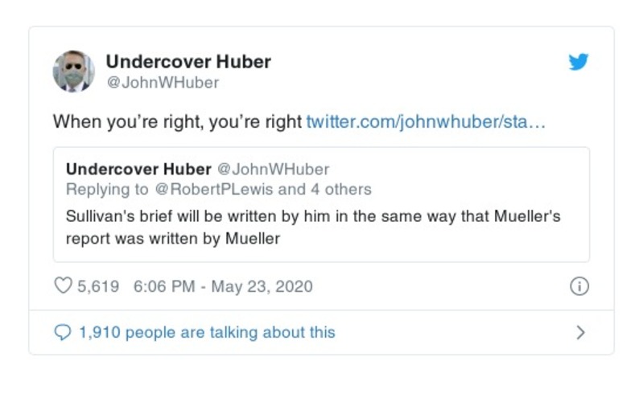
Task: Click the @RobertPLewis mention in the reply line
Action: [213, 190]
